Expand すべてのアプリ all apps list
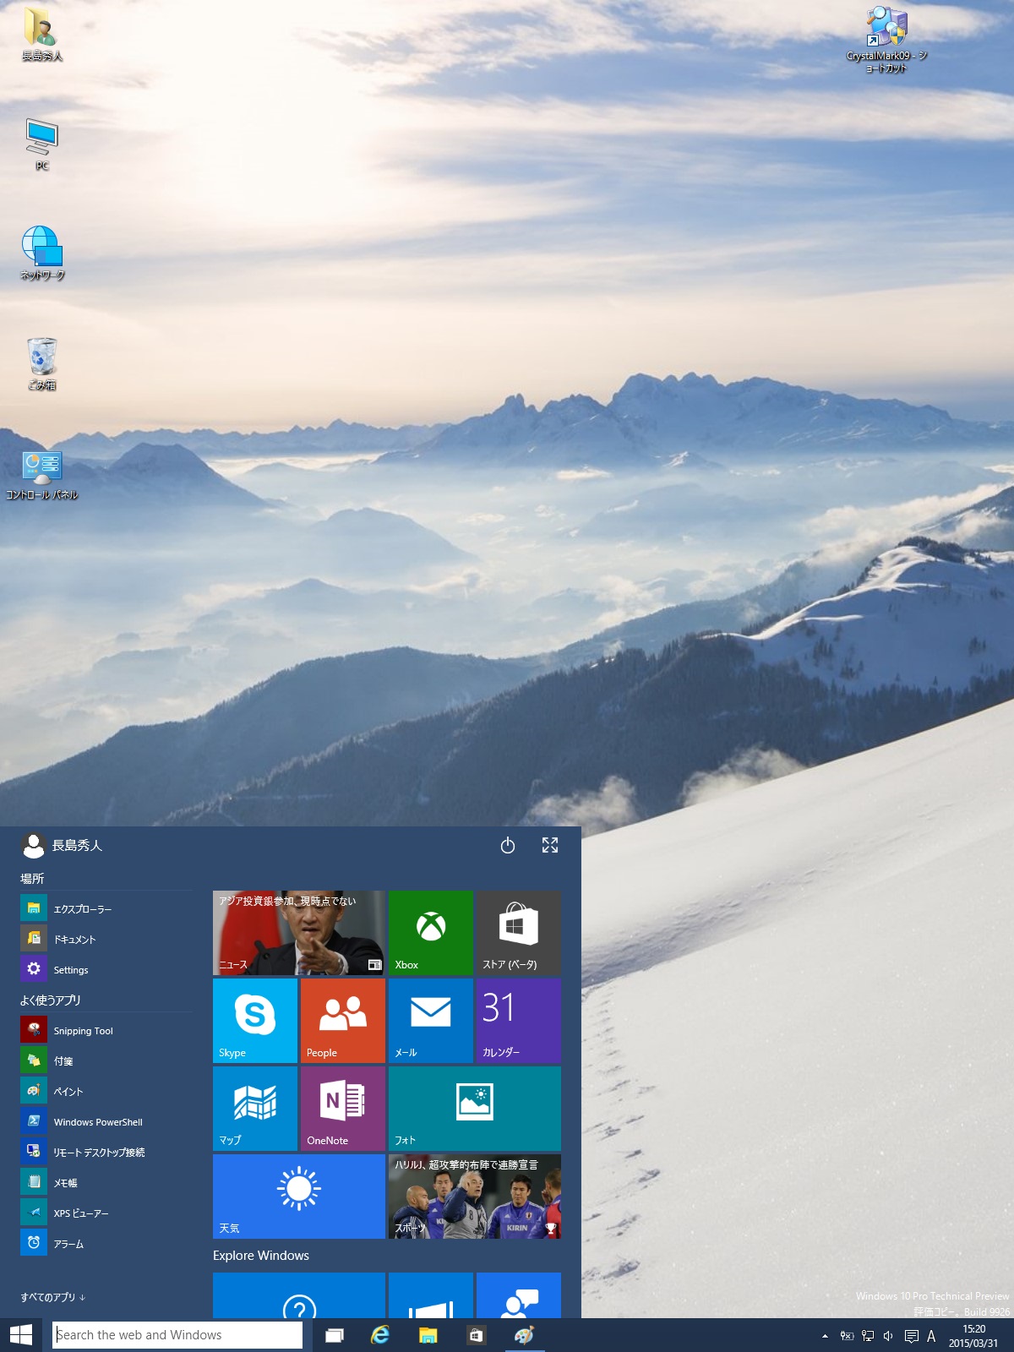The image size is (1014, 1352). click(52, 1297)
